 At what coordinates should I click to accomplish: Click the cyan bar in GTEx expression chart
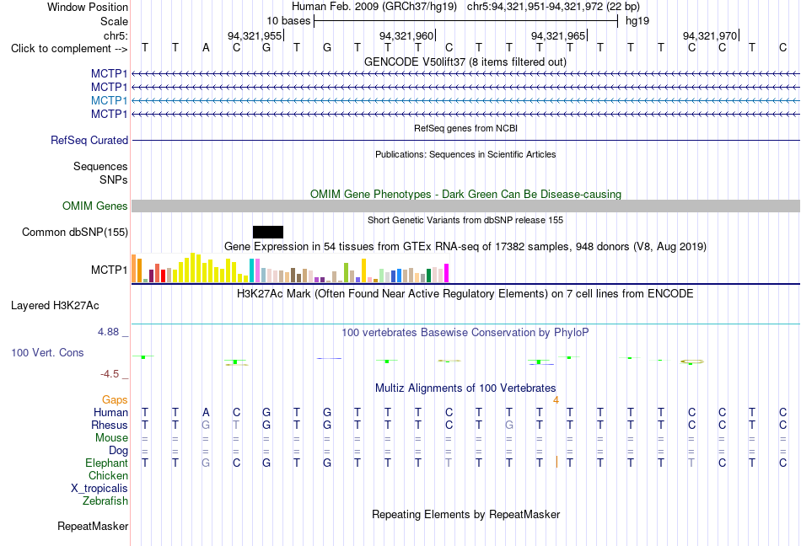click(x=252, y=270)
